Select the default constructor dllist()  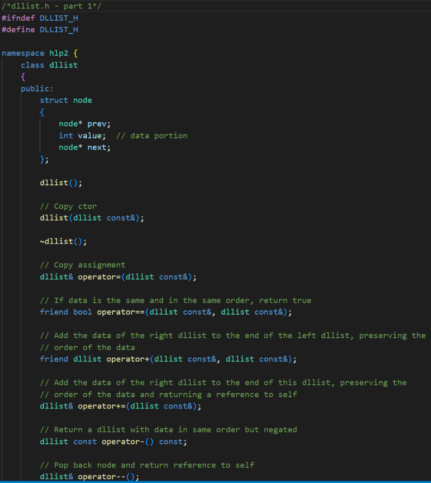pos(60,183)
